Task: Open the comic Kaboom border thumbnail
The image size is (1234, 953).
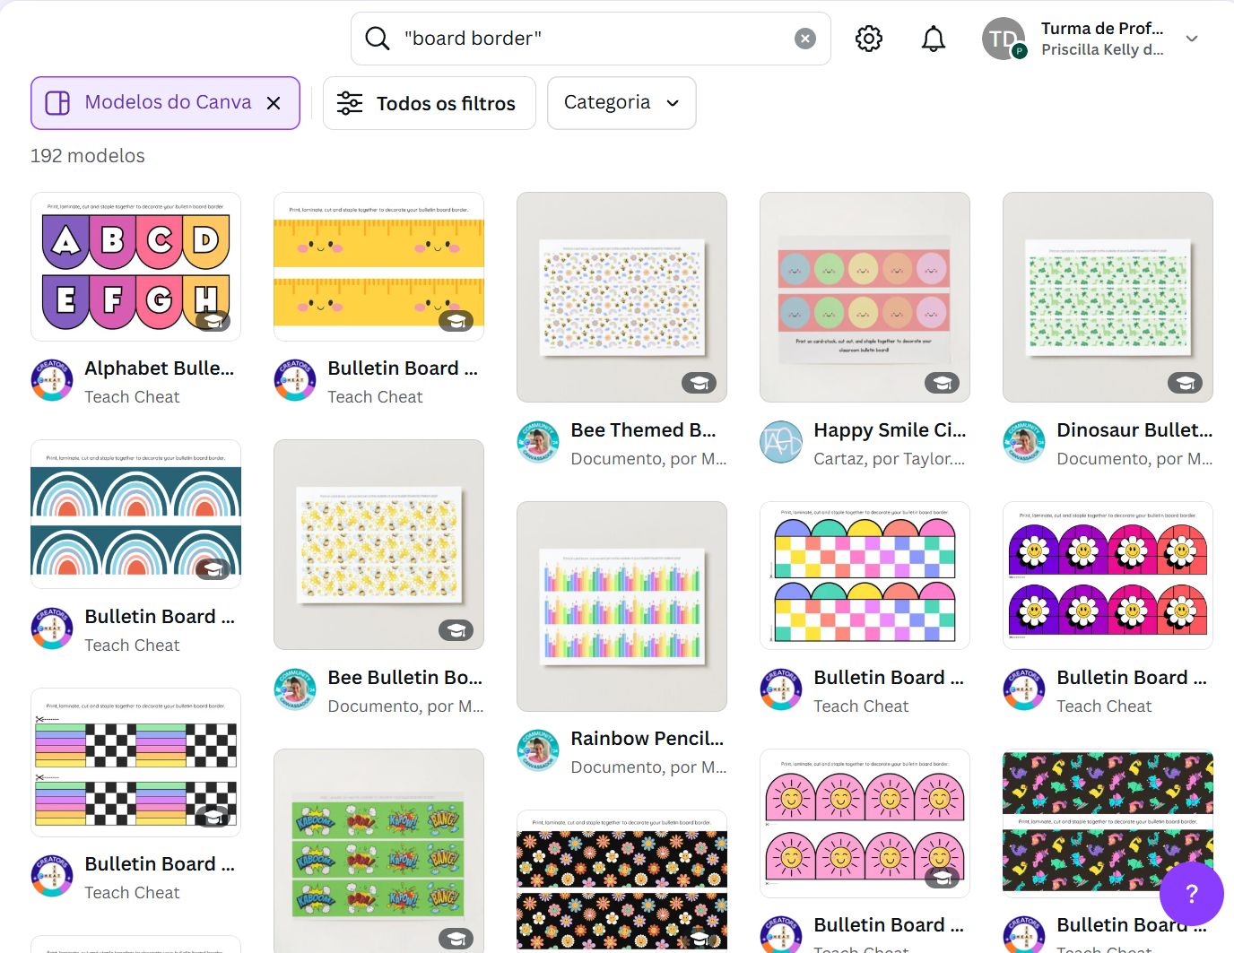Action: click(x=378, y=851)
